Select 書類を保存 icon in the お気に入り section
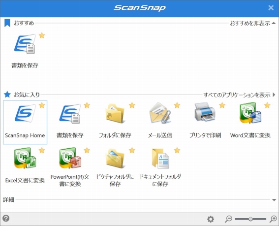Image resolution: width=279 pixels, height=226 pixels. [70, 114]
